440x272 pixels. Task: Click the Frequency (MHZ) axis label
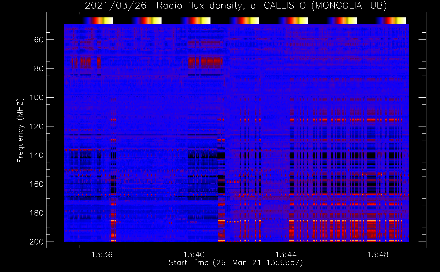pyautogui.click(x=20, y=130)
